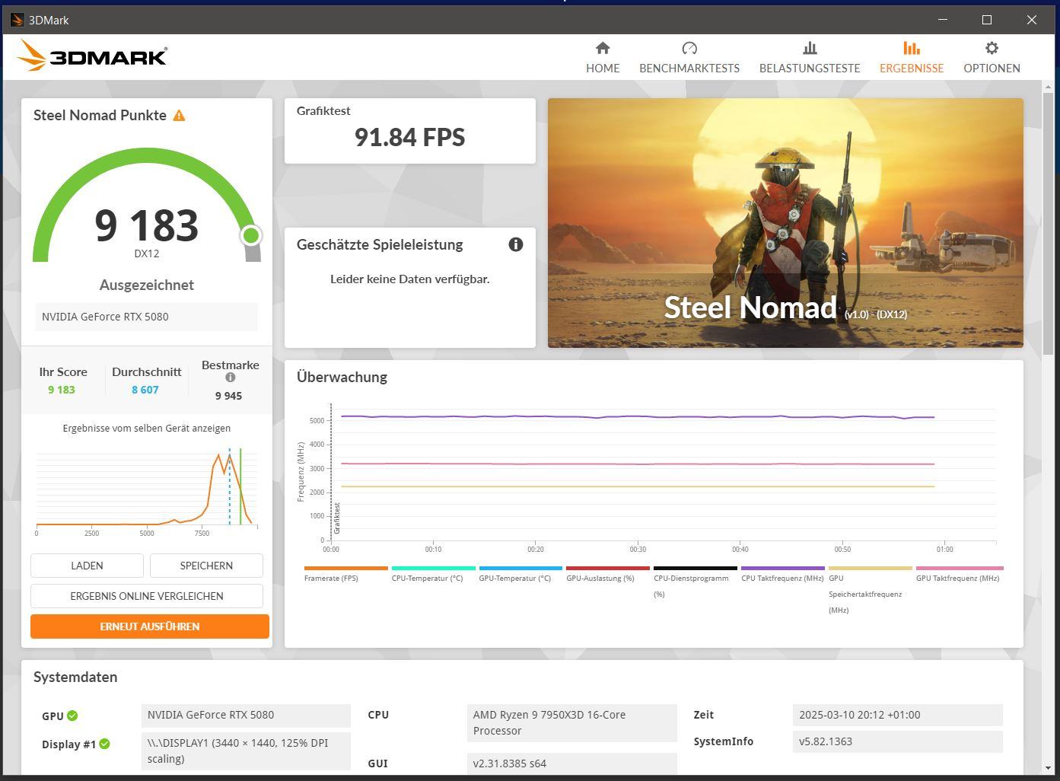Click the green checkmark beside Display #1
Image resolution: width=1060 pixels, height=781 pixels.
point(105,744)
